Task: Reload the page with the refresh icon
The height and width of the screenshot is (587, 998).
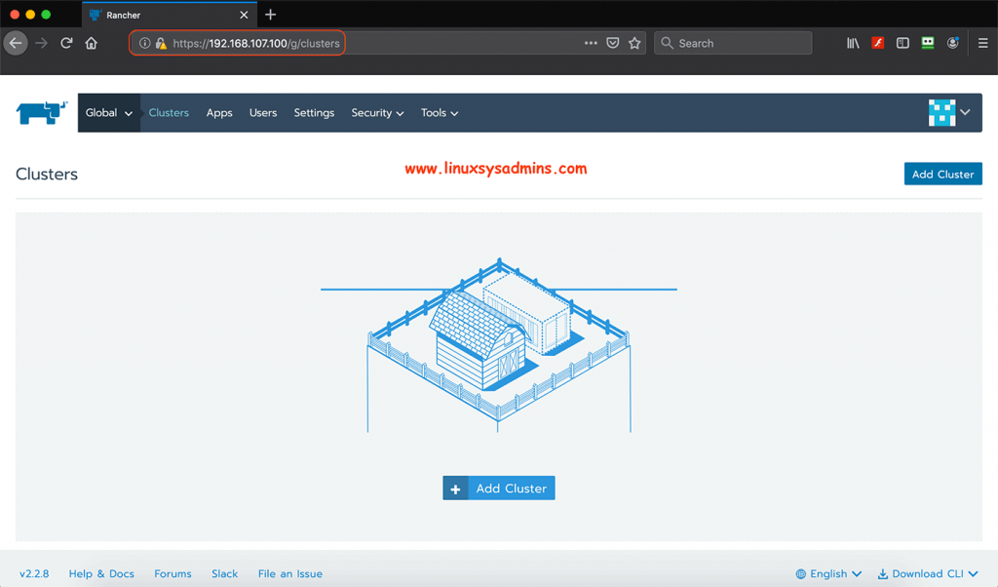Action: point(66,43)
